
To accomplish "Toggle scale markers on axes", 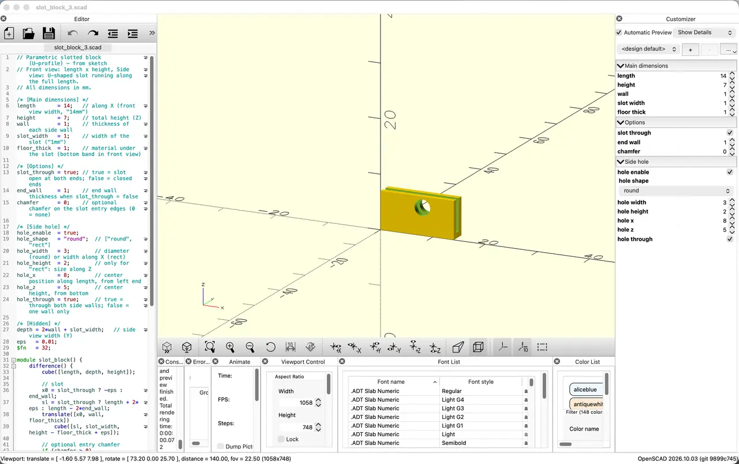I will pyautogui.click(x=522, y=347).
